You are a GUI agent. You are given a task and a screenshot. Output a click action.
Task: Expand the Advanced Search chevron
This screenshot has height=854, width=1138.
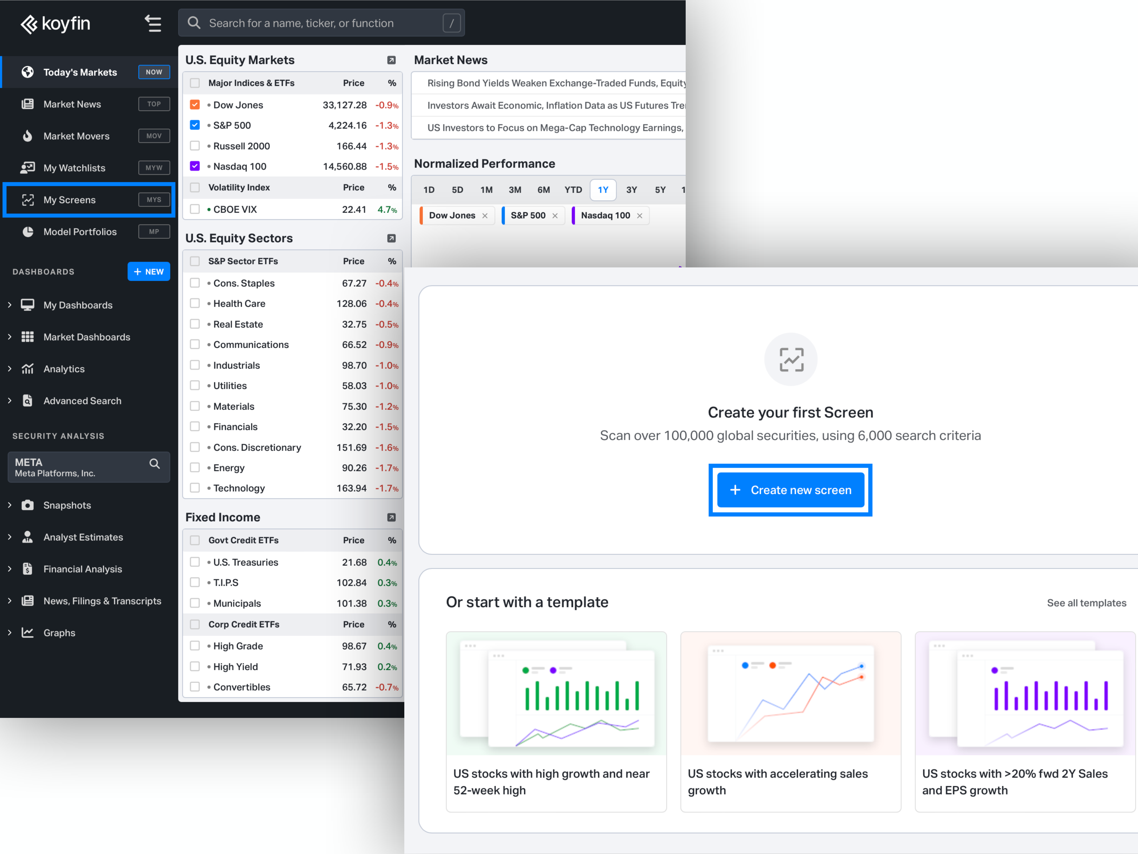tap(9, 401)
